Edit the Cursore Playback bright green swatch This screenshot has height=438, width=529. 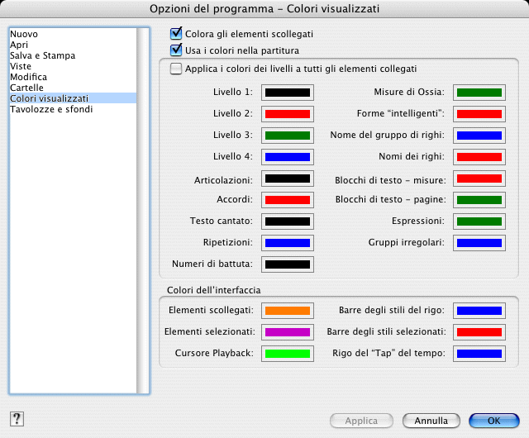(287, 354)
